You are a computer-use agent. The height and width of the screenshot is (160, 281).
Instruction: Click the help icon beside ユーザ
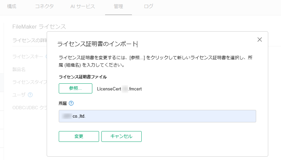pyautogui.click(x=30, y=95)
